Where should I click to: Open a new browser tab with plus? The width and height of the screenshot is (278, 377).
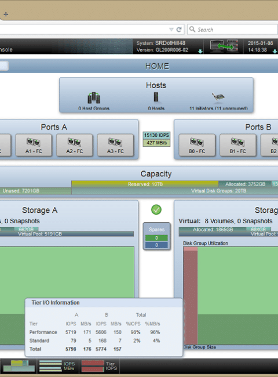point(6,14)
